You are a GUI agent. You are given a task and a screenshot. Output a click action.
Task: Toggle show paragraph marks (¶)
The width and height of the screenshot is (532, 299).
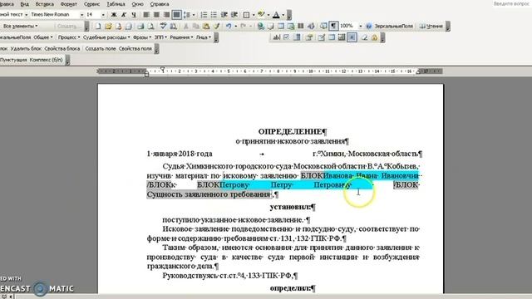coord(333,26)
